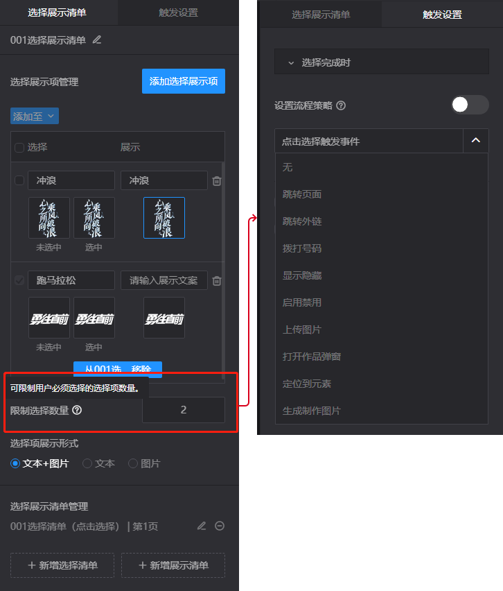Check the 冲浪 row checkbox

click(x=19, y=180)
